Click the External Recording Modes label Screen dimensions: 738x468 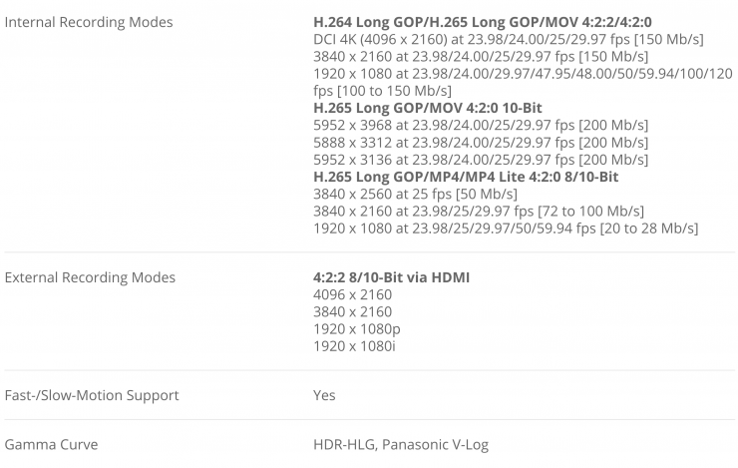click(90, 277)
